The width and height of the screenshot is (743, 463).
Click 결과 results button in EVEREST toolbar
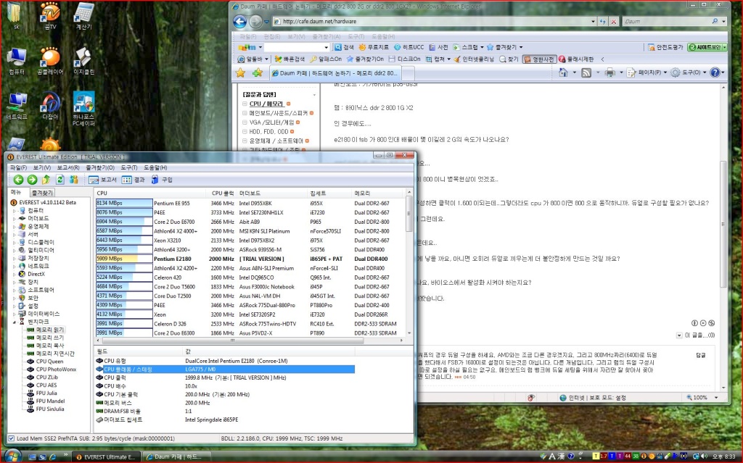click(x=134, y=180)
